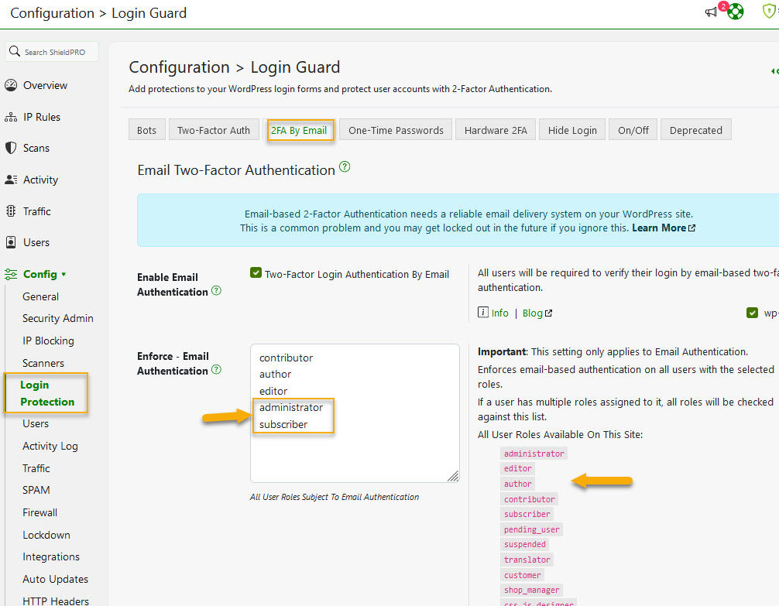Click 'contributor' line in roles textarea
The image size is (779, 606).
[287, 358]
